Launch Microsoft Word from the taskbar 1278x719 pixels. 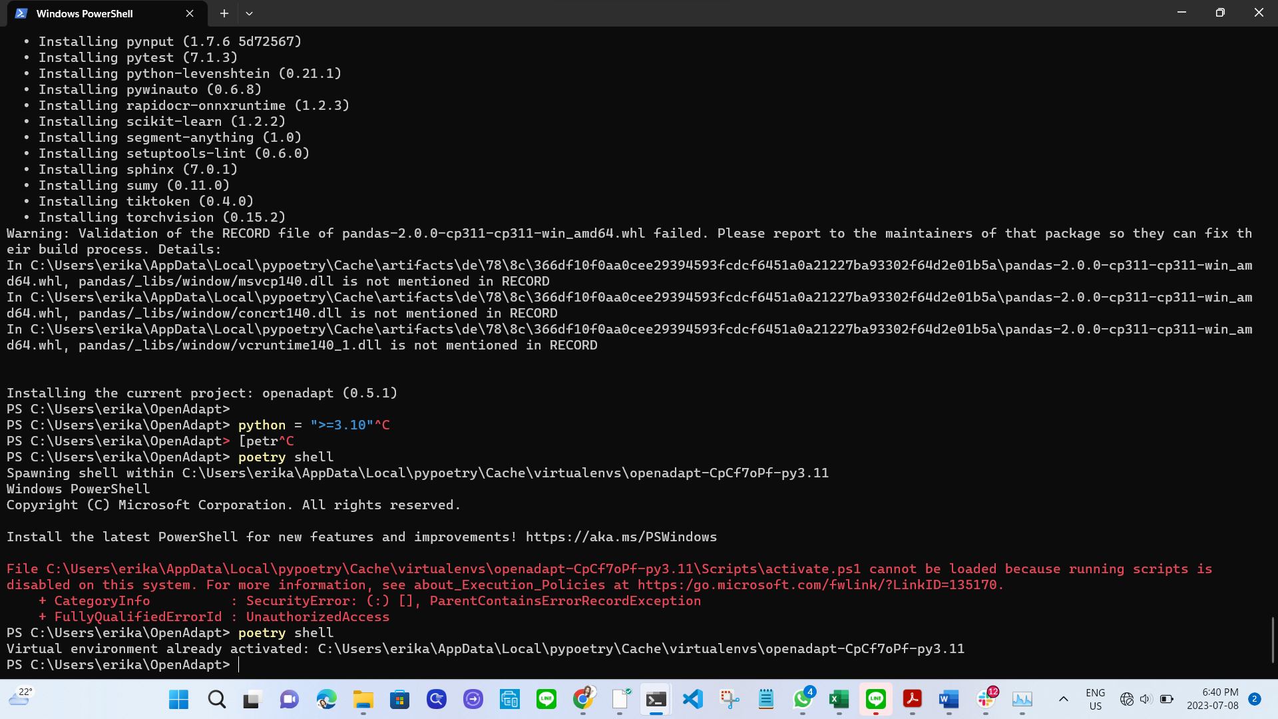[949, 699]
